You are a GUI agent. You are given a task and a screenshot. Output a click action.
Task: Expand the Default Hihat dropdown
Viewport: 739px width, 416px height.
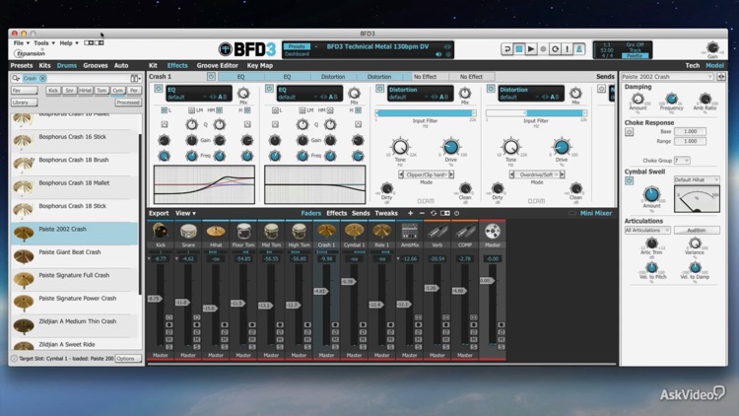pyautogui.click(x=697, y=180)
